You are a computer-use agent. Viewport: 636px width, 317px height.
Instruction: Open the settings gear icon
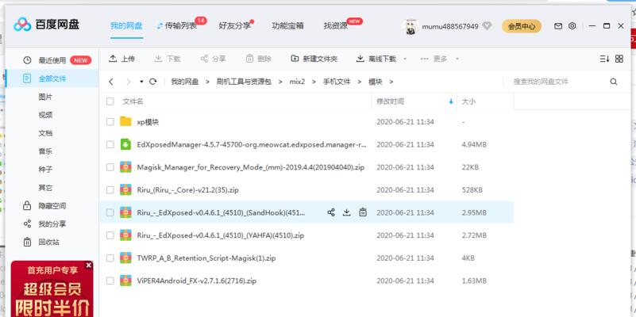[x=572, y=26]
